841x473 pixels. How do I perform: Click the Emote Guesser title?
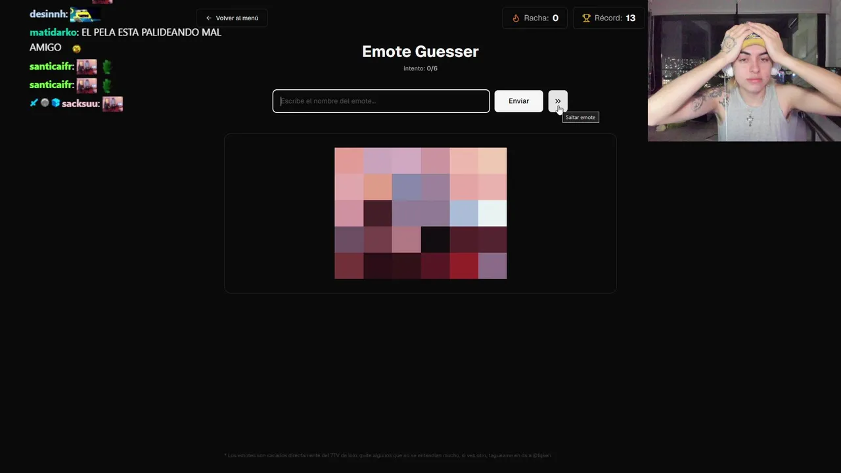420,51
